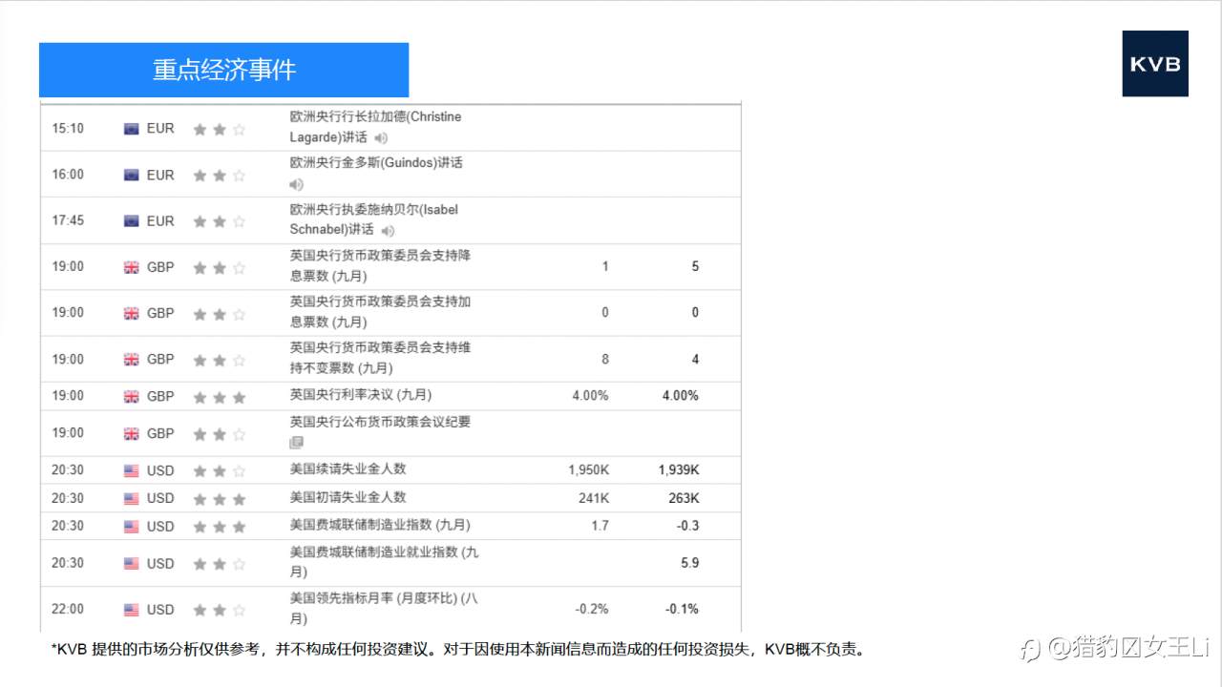Click the speaker icon on Schnabel speech row
The height and width of the screenshot is (687, 1222).
point(387,231)
